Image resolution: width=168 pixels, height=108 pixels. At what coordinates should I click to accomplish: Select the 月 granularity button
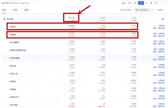(x=156, y=3)
